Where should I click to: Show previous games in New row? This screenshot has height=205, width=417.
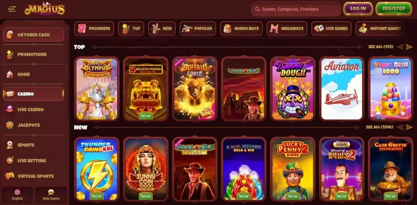(400, 127)
